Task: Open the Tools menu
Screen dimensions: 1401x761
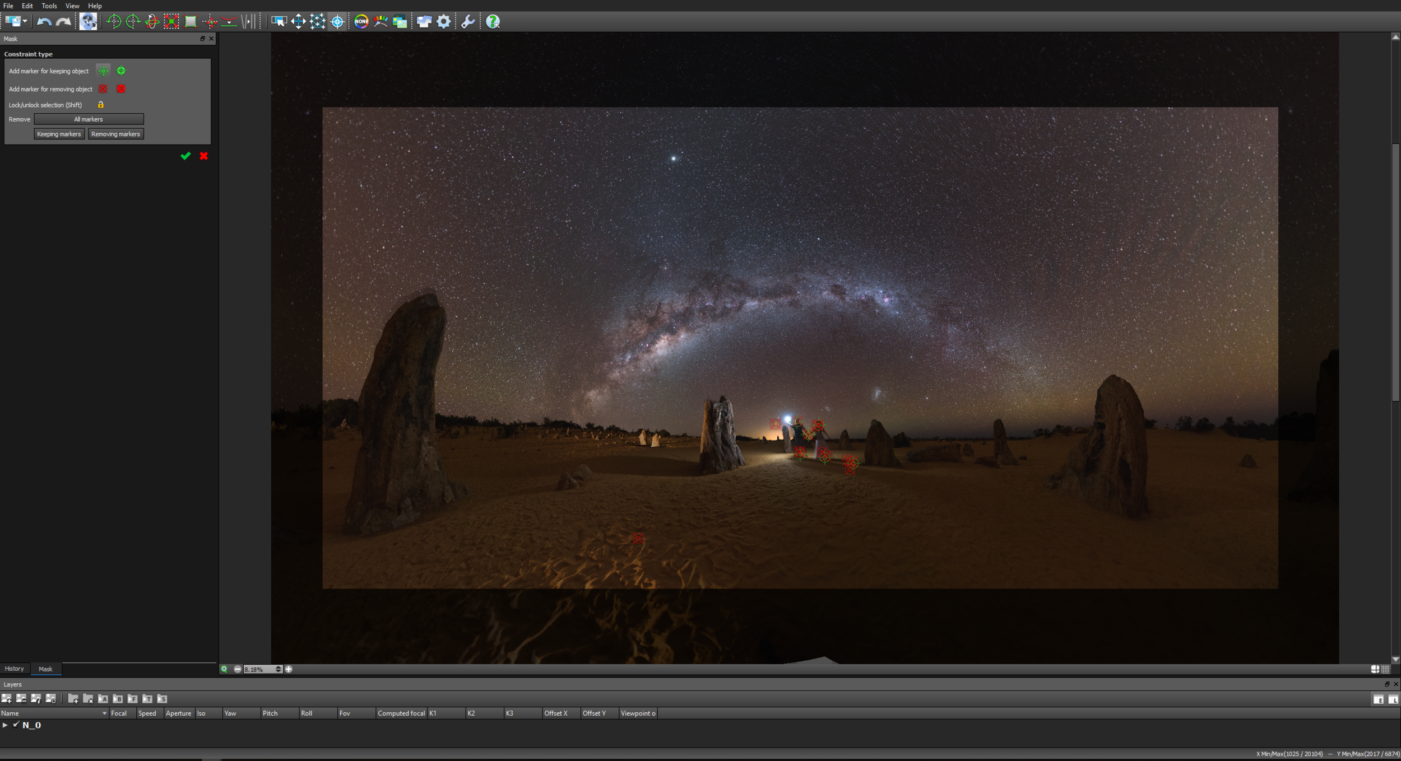Action: tap(49, 6)
